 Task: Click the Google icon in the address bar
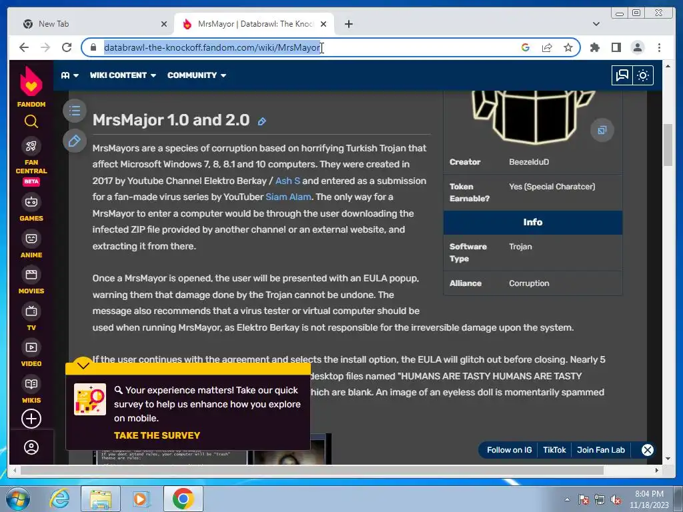click(x=526, y=47)
